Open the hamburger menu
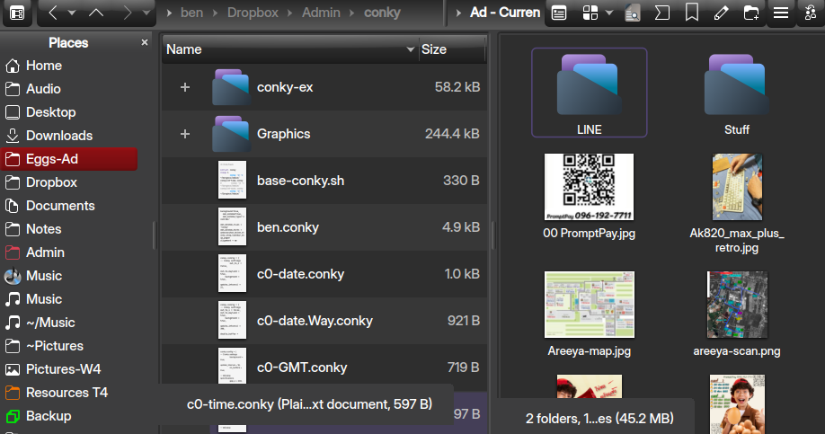This screenshot has width=825, height=434. click(x=781, y=13)
